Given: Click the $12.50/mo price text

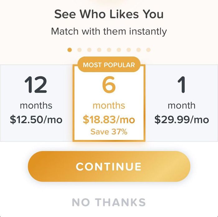Looking at the screenshot, I should pos(36,120).
